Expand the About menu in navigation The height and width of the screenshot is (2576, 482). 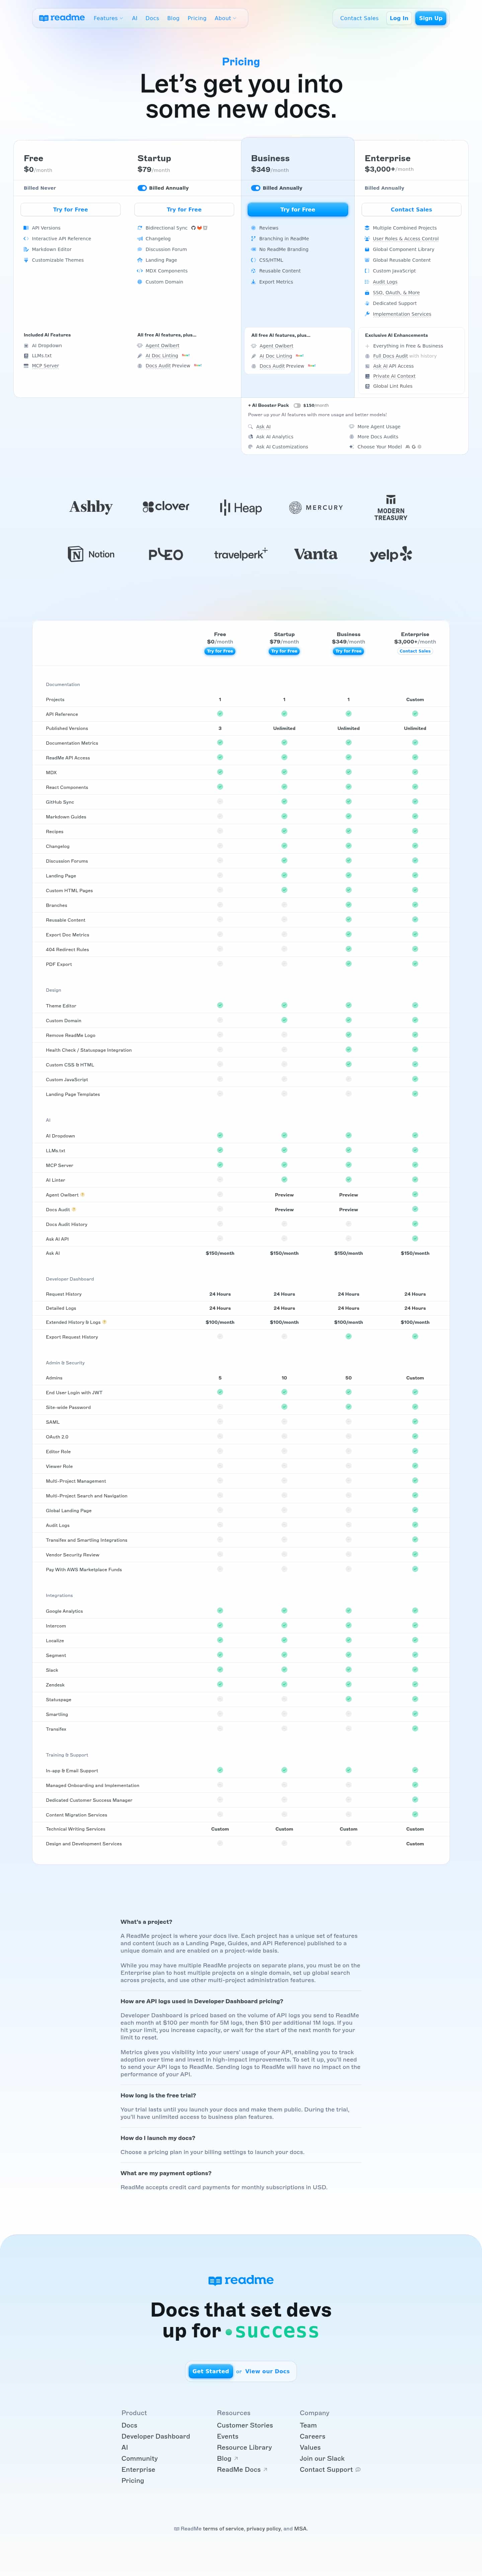(x=225, y=18)
